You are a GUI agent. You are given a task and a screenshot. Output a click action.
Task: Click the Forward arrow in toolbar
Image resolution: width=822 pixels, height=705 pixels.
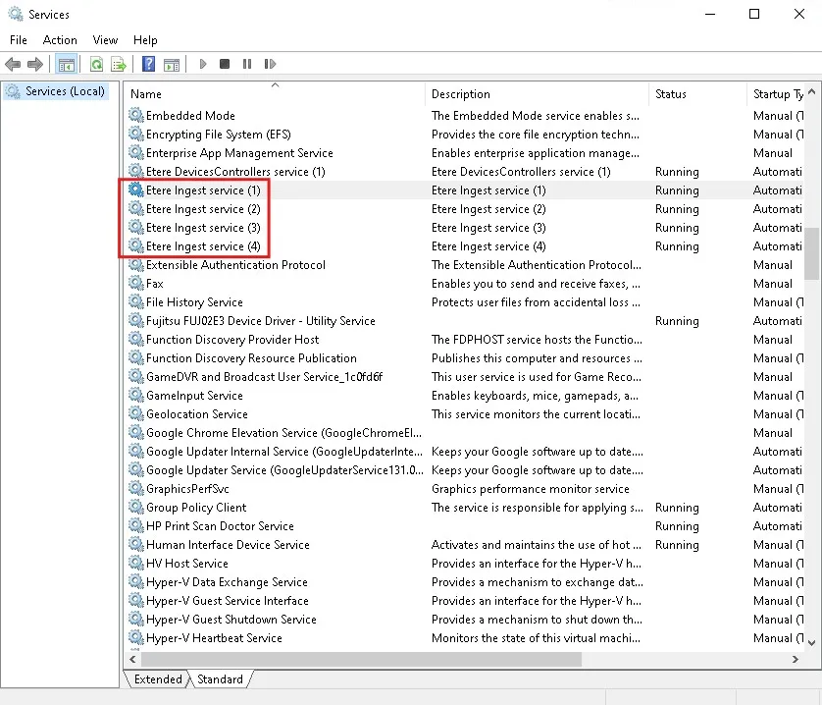[x=35, y=65]
